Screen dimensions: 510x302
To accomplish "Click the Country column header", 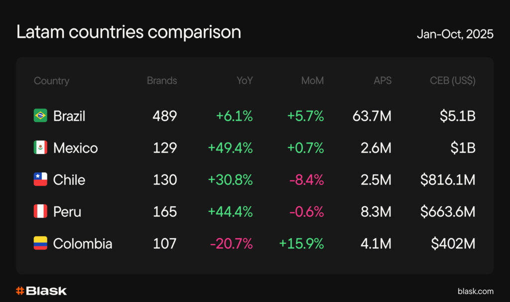I will pyautogui.click(x=51, y=81).
